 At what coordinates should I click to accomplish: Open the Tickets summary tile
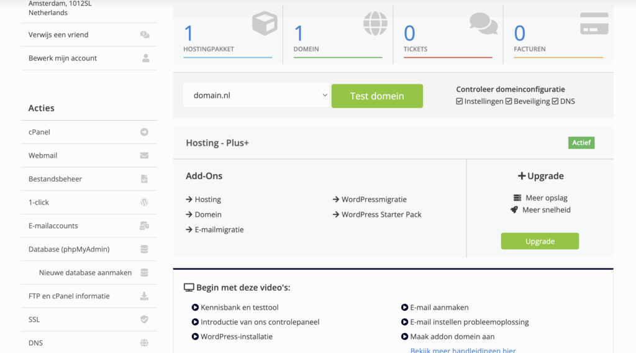448,35
